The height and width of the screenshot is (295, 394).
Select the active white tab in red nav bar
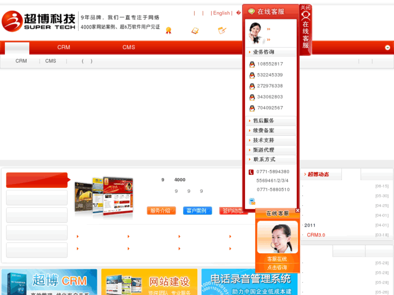[x=17, y=48]
